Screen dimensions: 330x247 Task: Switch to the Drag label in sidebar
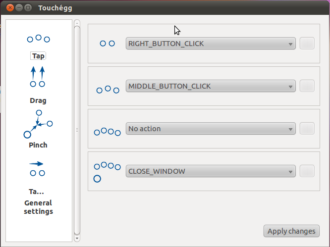(38, 100)
